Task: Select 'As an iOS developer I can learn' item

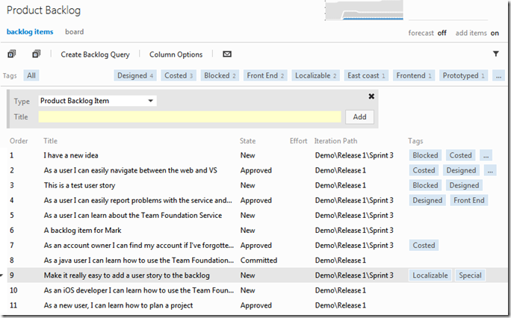Action: (x=138, y=290)
